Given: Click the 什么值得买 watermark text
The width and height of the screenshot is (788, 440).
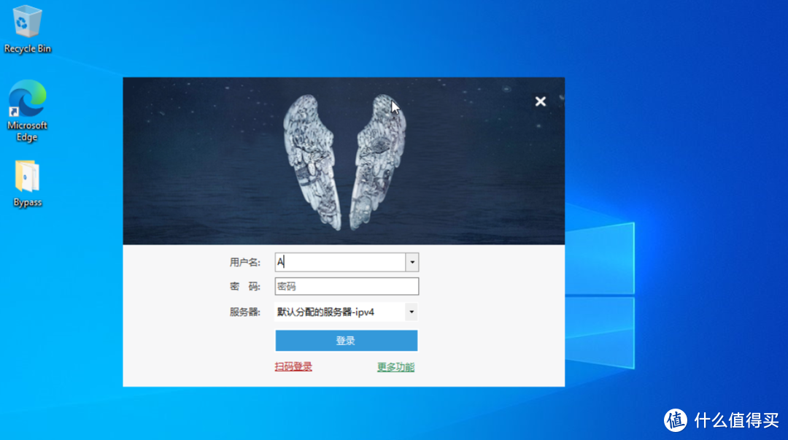Looking at the screenshot, I should point(735,420).
